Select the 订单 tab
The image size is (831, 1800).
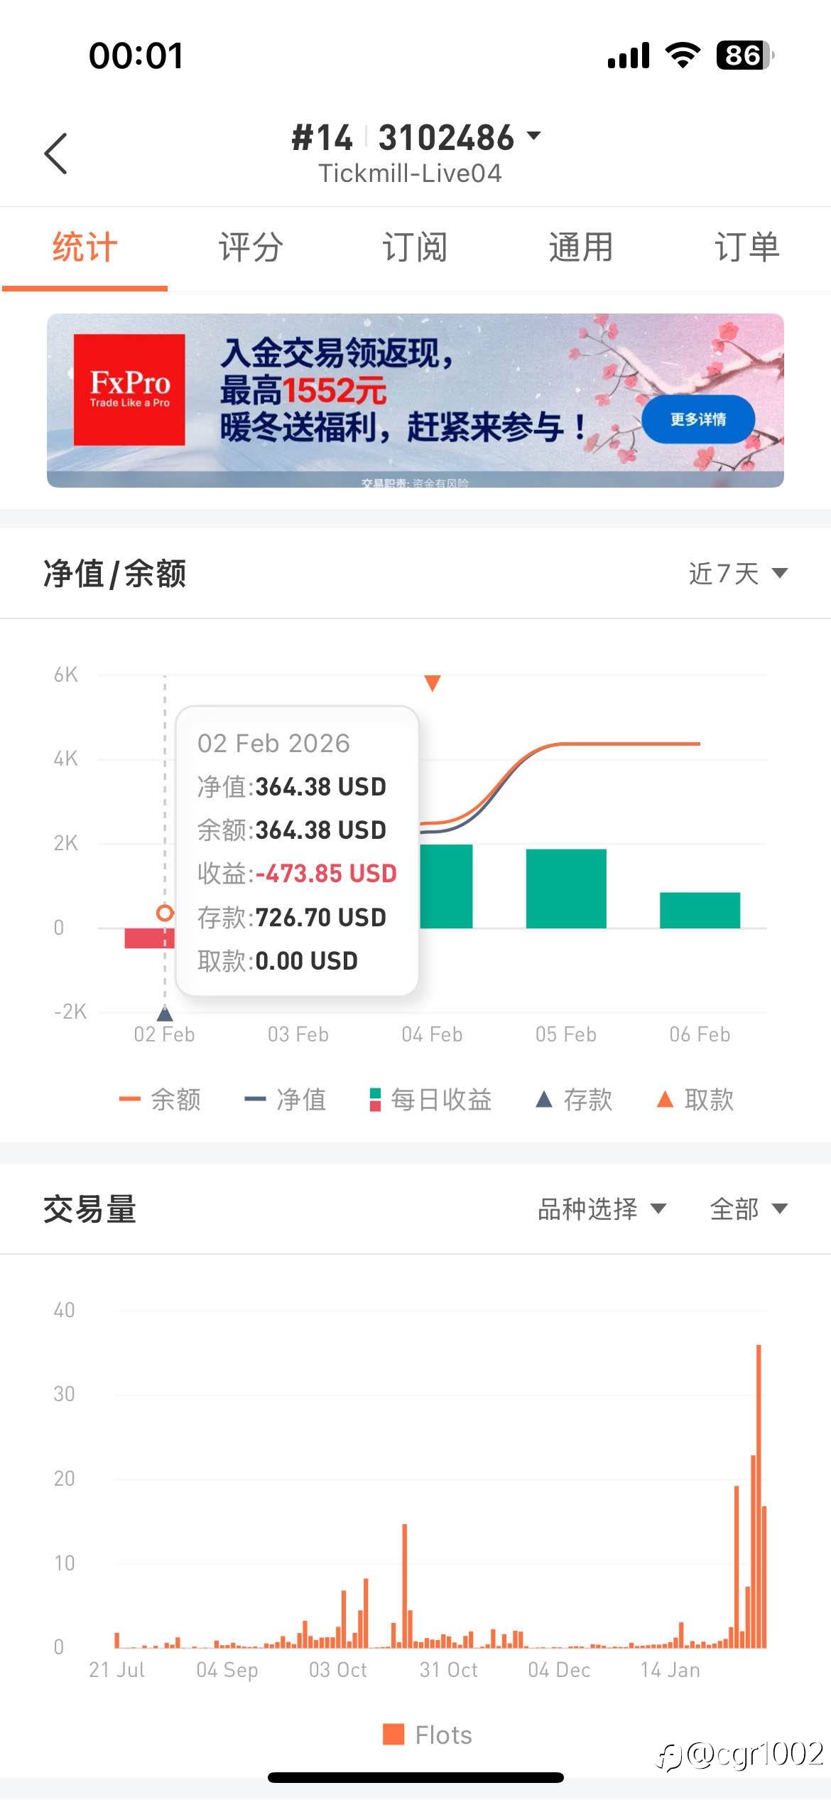point(746,247)
